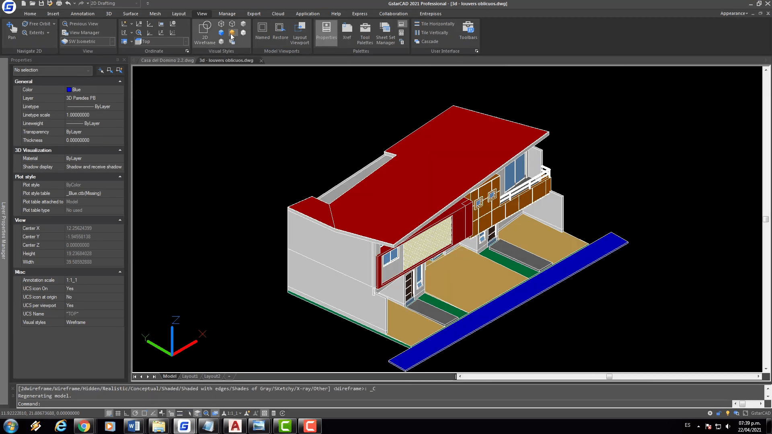
Task: Click the Restore viewports button
Action: tap(280, 32)
